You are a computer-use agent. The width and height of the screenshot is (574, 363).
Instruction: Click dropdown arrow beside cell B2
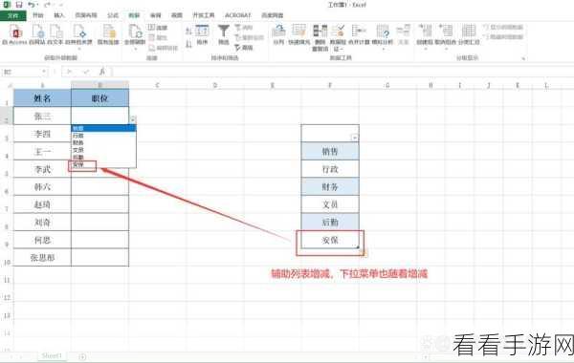[133, 119]
